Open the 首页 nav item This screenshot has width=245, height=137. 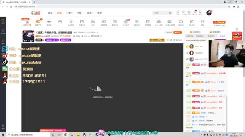(x=50, y=13)
